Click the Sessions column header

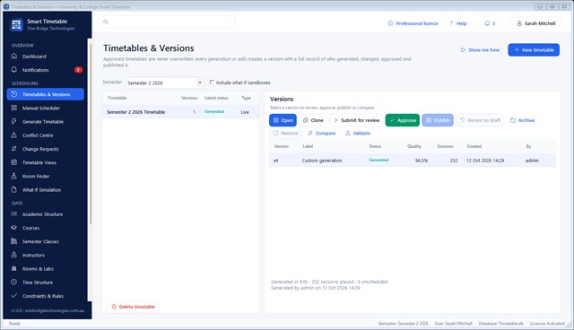pyautogui.click(x=445, y=146)
